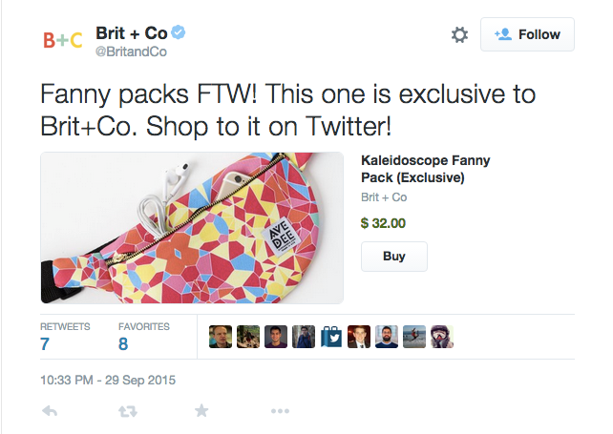Screen dimensions: 613x434
Task: Favorite the tweet with star icon
Action: 201,411
